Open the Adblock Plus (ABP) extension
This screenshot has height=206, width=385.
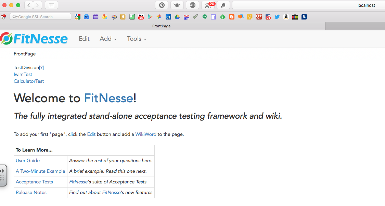coord(192,5)
